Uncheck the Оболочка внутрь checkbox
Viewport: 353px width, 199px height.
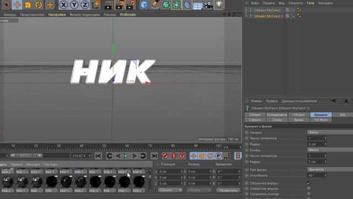click(x=309, y=183)
